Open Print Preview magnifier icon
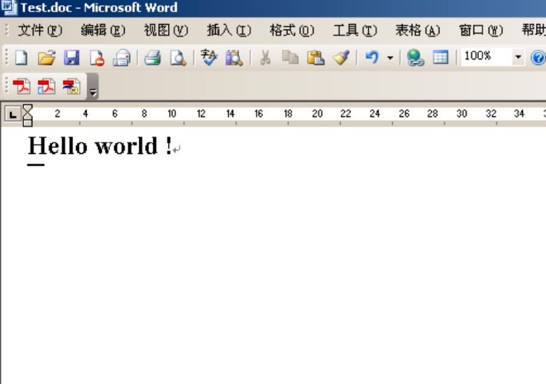This screenshot has width=546, height=384. pos(178,58)
